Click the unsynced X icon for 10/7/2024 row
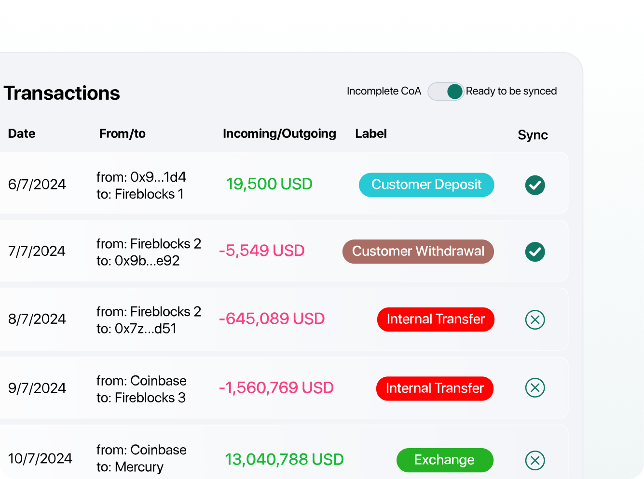Screen dimensions: 644x479 click(x=535, y=460)
